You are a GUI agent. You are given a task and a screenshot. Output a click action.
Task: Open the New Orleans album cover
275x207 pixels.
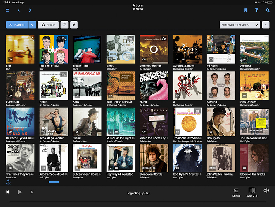254,85
